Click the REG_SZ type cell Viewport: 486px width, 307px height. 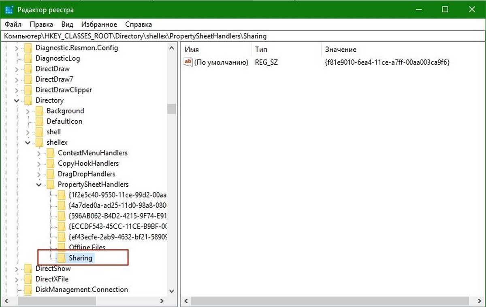point(266,62)
